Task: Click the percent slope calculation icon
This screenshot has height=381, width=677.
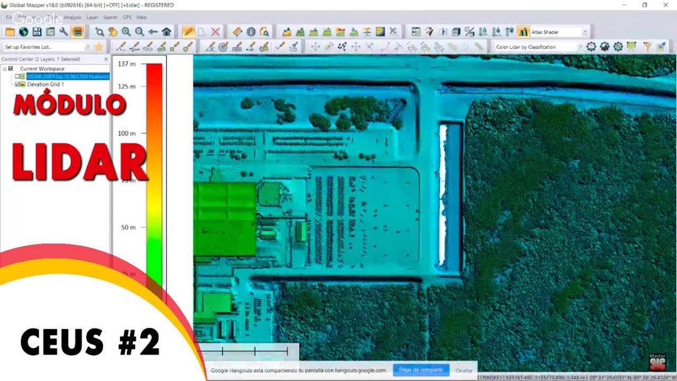Action: coord(469,32)
